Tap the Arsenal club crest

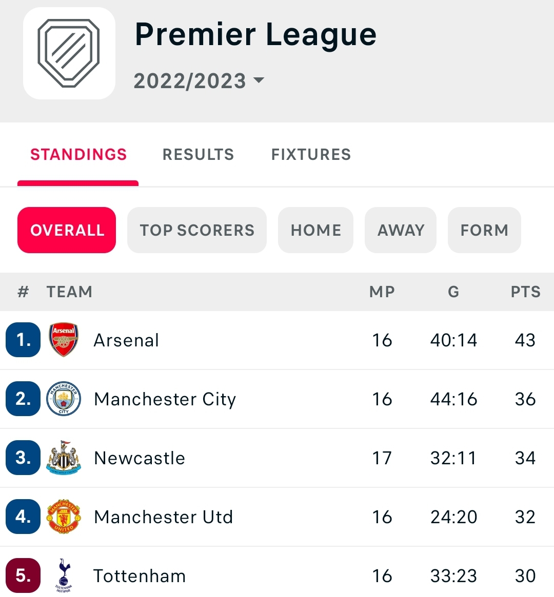(x=64, y=340)
